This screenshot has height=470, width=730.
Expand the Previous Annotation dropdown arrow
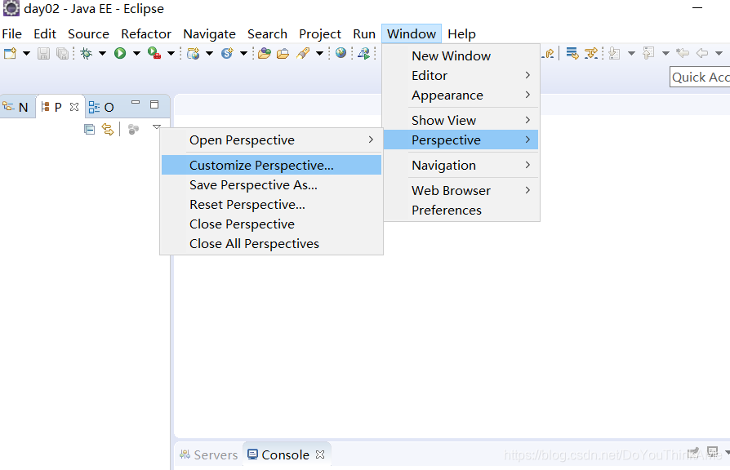point(665,54)
